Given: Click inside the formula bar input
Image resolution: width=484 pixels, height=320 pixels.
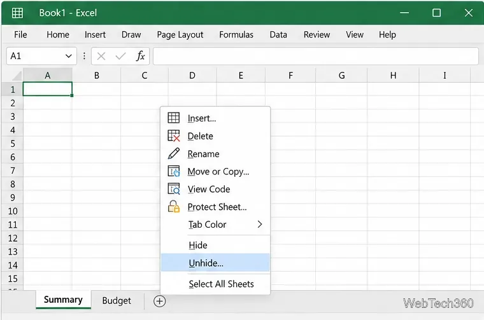Looking at the screenshot, I should (x=316, y=56).
